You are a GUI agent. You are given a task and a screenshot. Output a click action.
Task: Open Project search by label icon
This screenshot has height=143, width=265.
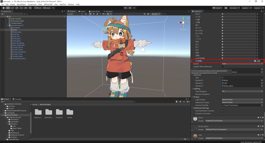(x=180, y=102)
